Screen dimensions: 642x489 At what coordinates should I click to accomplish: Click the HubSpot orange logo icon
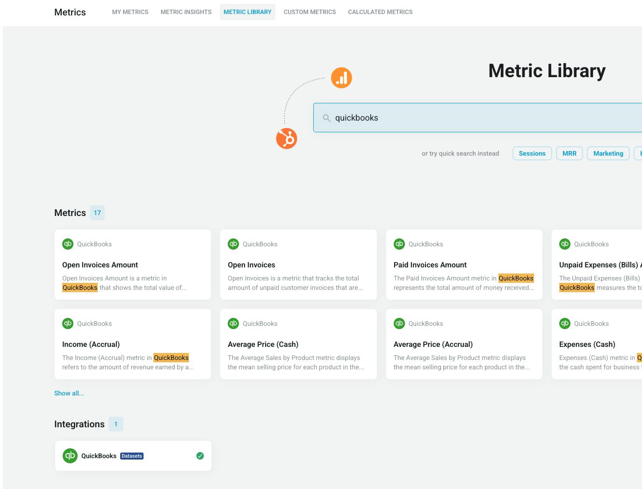click(287, 139)
